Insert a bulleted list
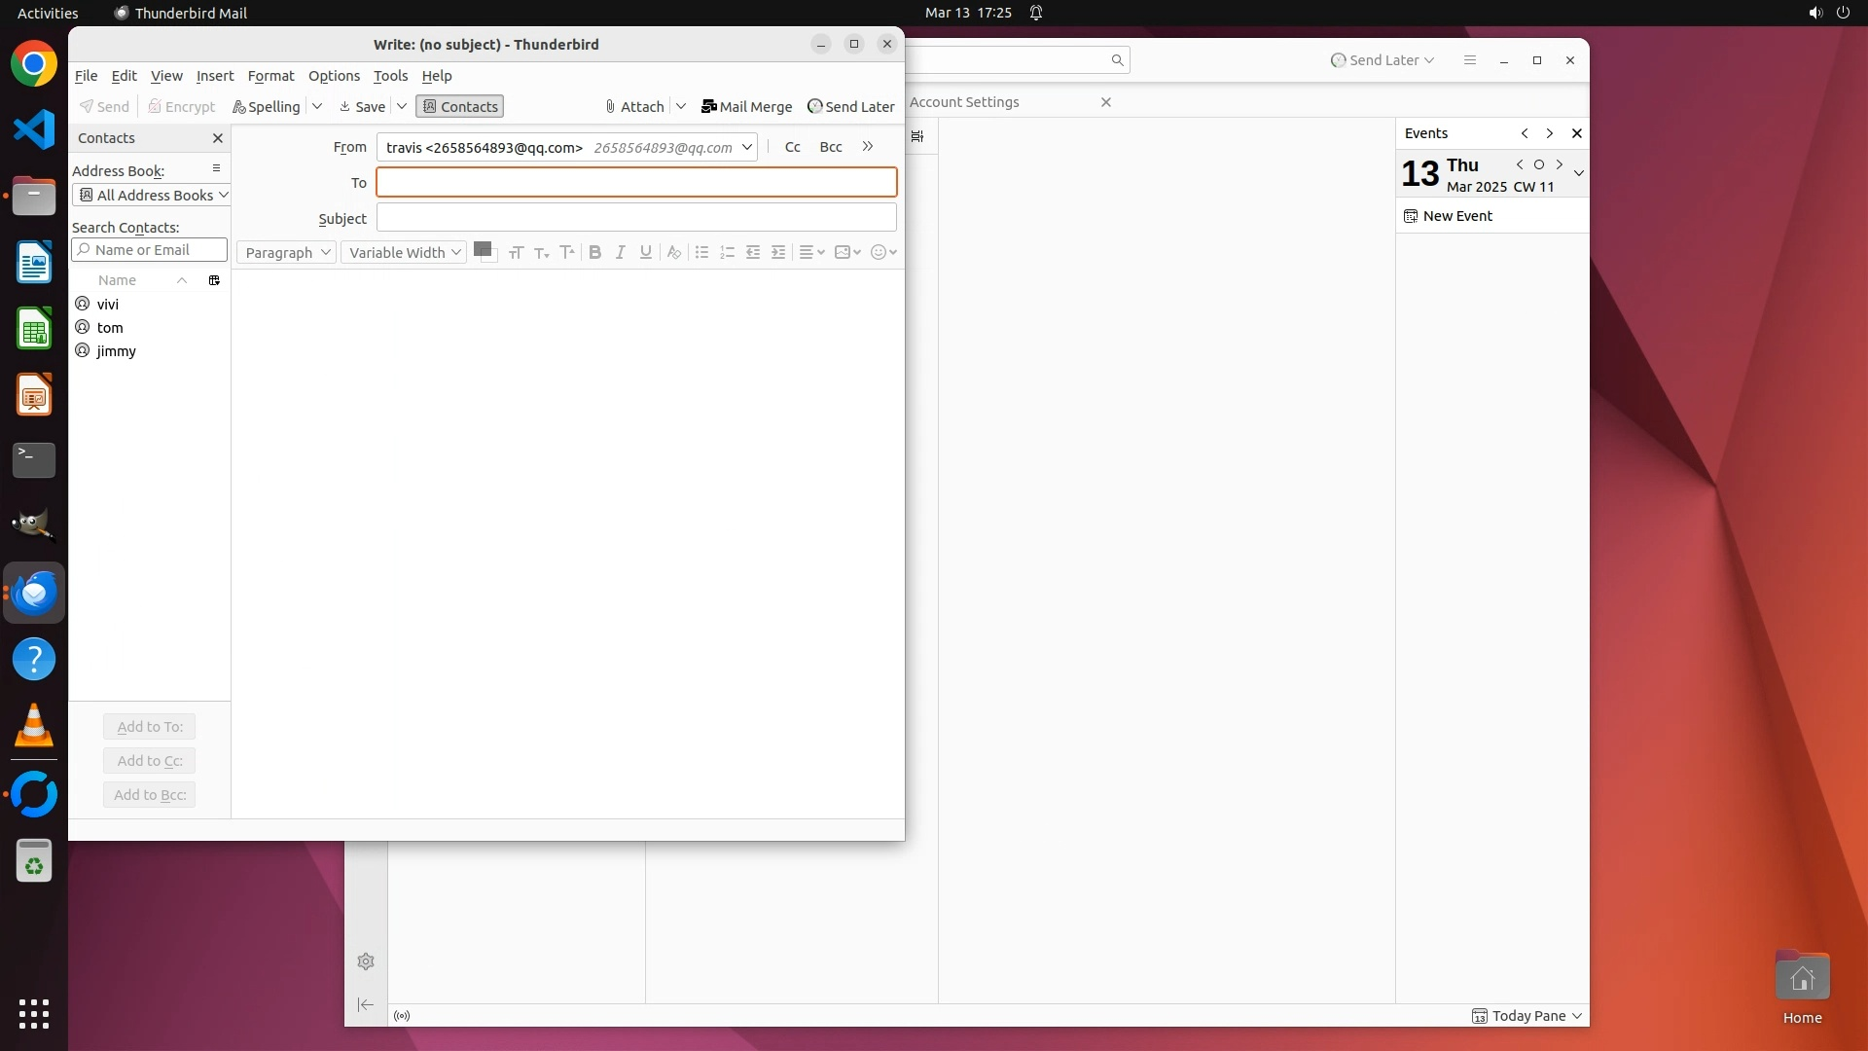Image resolution: width=1868 pixels, height=1051 pixels. [701, 252]
